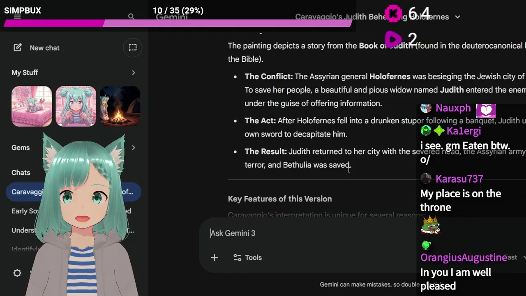Screen dimensions: 526x296
Task: Click the bold word Holofernes
Action: [x=390, y=76]
